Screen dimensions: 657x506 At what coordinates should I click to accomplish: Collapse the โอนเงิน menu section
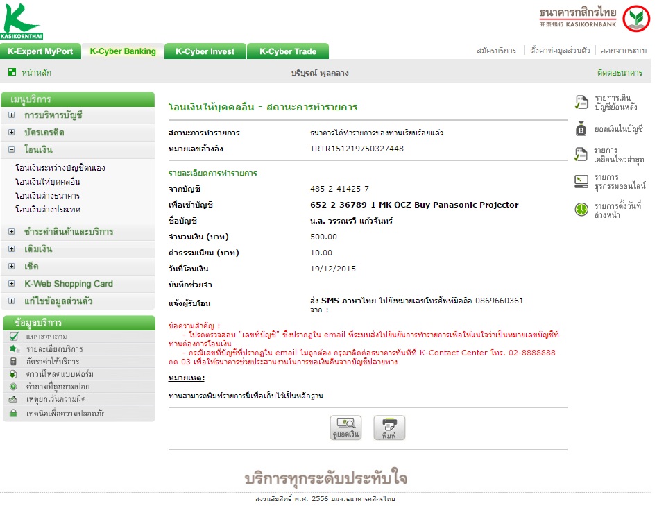coord(12,149)
